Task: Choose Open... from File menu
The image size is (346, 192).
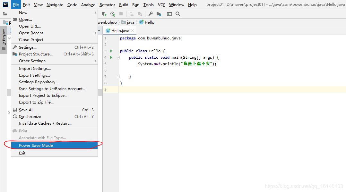Action: pyautogui.click(x=54, y=20)
